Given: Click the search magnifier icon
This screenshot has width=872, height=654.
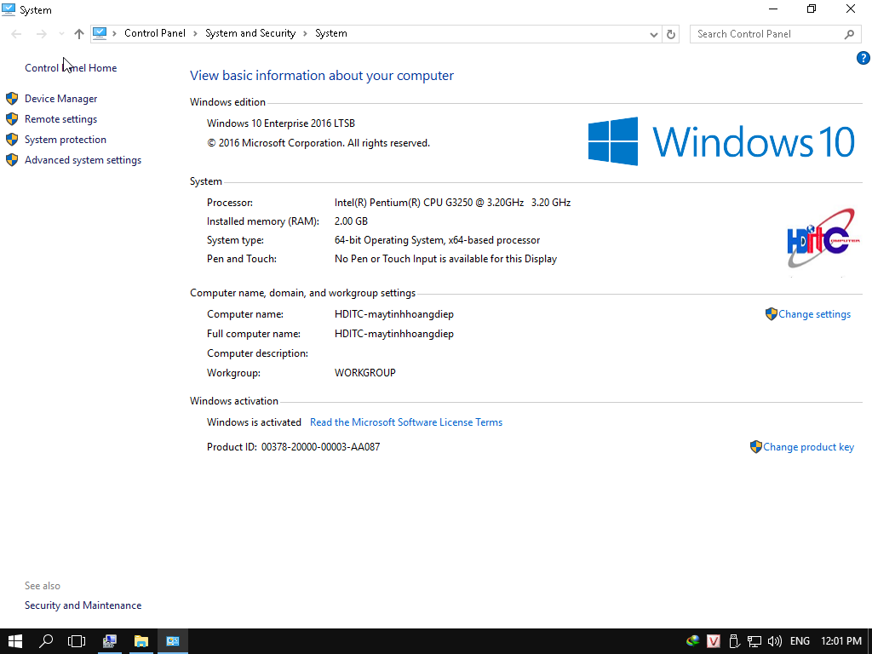Looking at the screenshot, I should coord(849,34).
